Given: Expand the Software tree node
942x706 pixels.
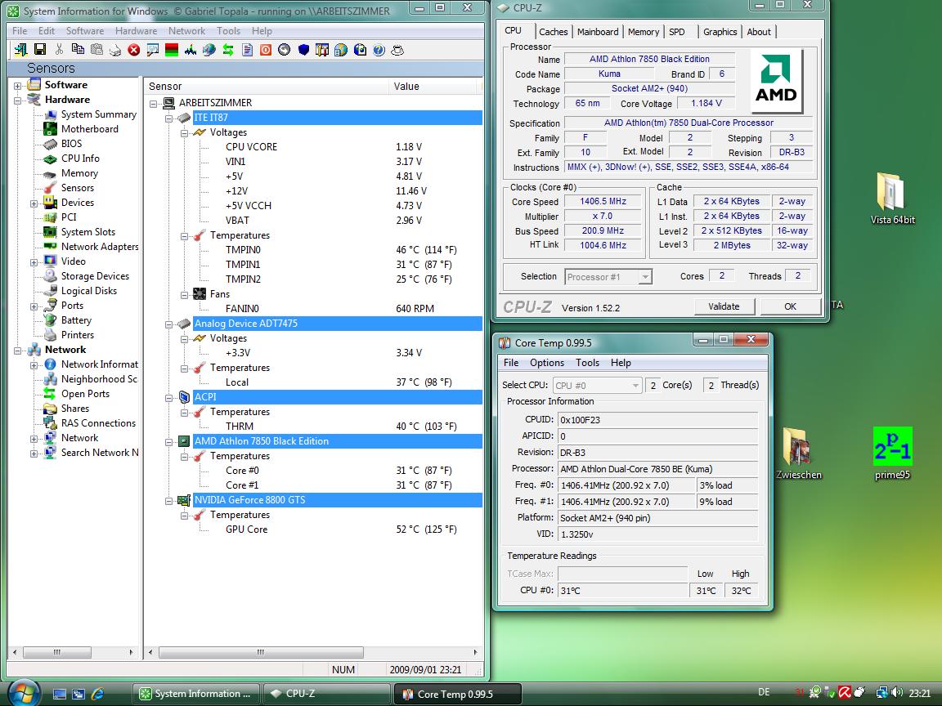Looking at the screenshot, I should tap(17, 85).
